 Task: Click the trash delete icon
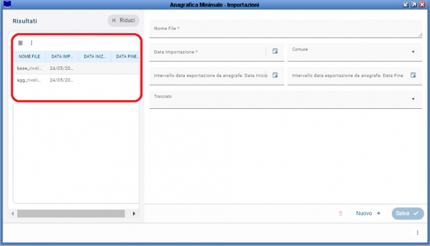(341, 213)
